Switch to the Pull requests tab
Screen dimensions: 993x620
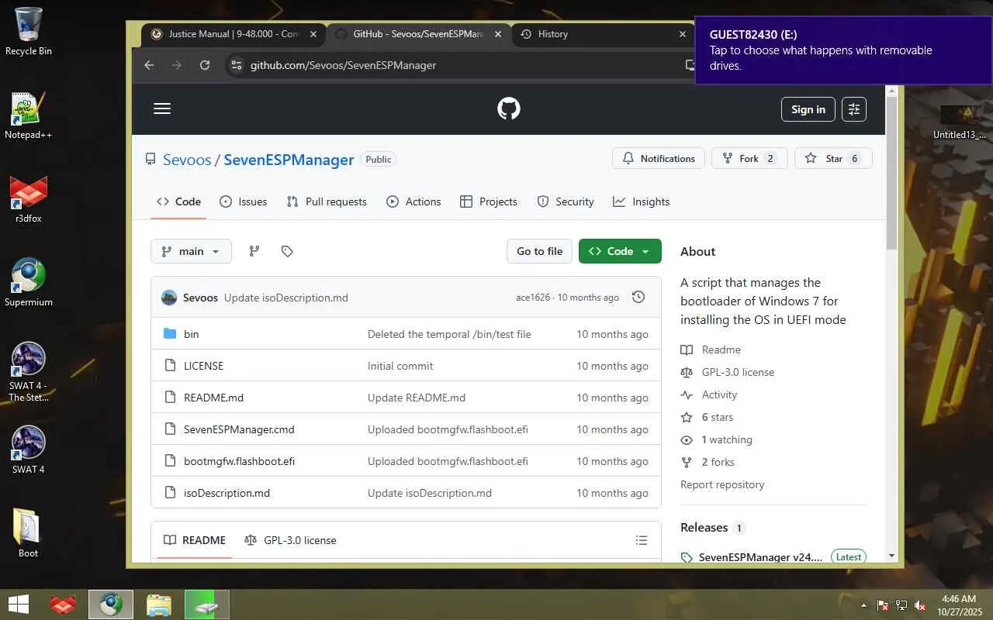[326, 201]
